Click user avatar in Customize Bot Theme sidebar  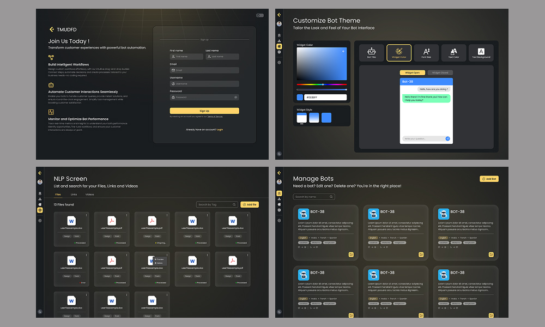pos(279,24)
